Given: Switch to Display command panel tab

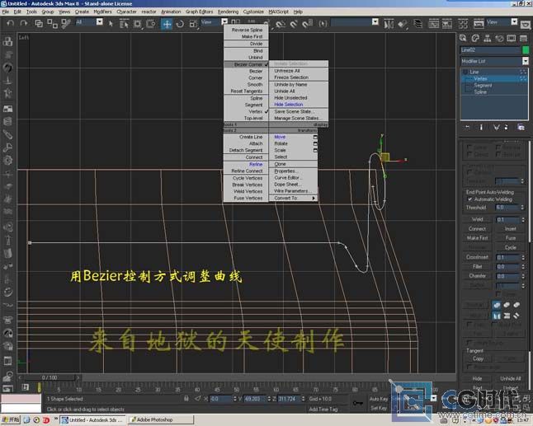Looking at the screenshot, I should click(x=512, y=38).
